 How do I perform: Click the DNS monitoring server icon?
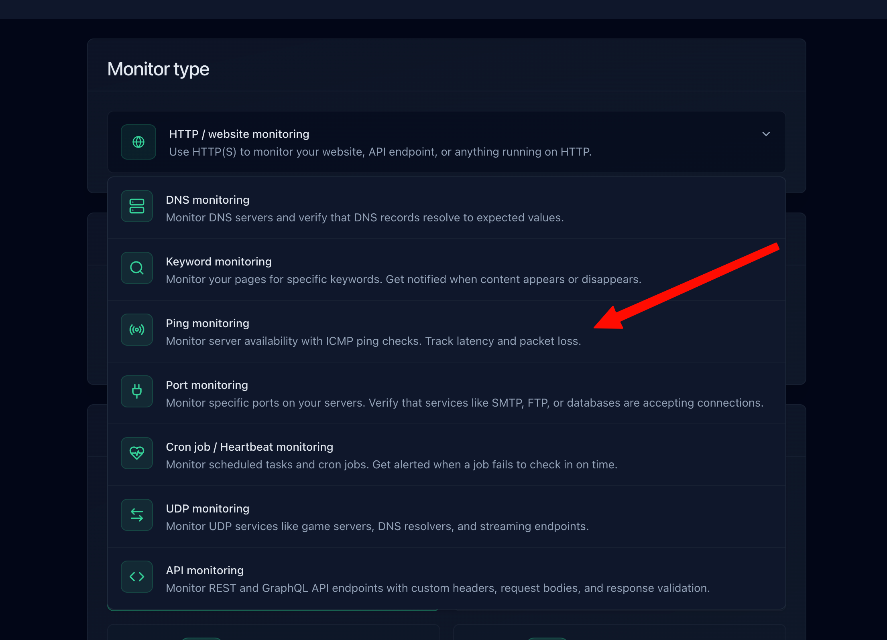click(x=137, y=206)
